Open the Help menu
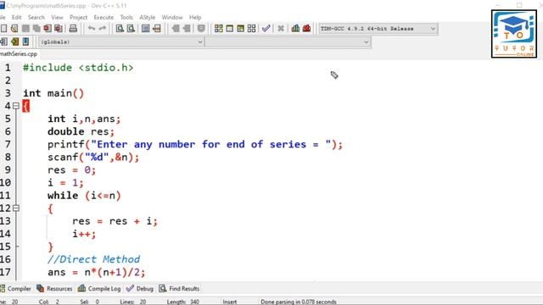 195,17
